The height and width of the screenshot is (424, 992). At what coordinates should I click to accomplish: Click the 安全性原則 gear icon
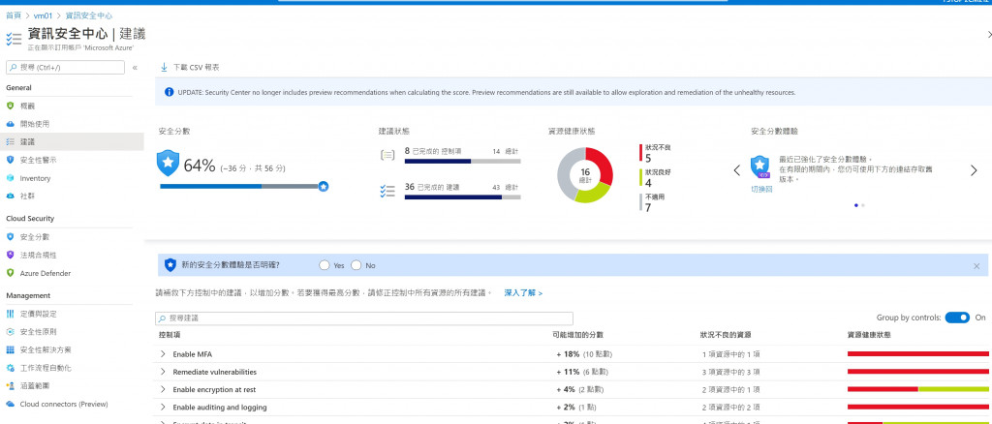pyautogui.click(x=10, y=332)
